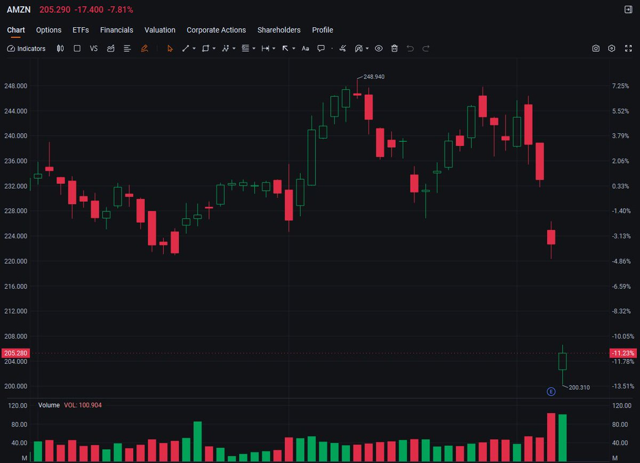
Task: Select the comment bubble note tool
Action: point(321,49)
